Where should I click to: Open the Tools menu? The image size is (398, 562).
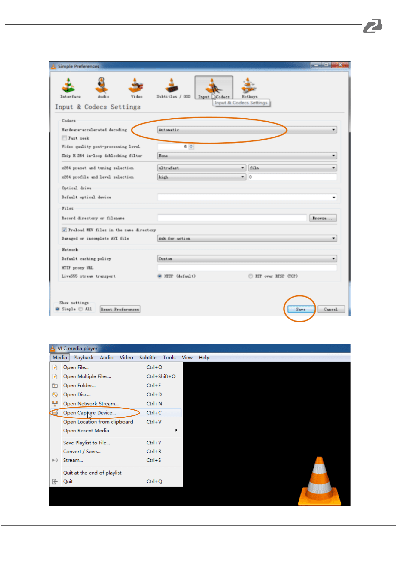click(x=169, y=358)
